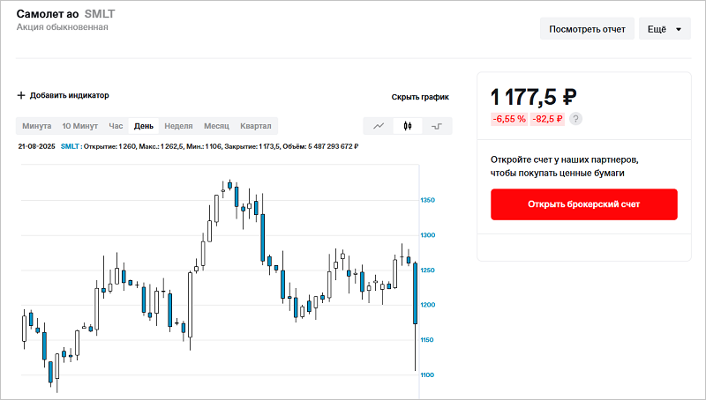Click the -6,55 % change badge
Viewport: 706px width, 400px height.
[508, 119]
